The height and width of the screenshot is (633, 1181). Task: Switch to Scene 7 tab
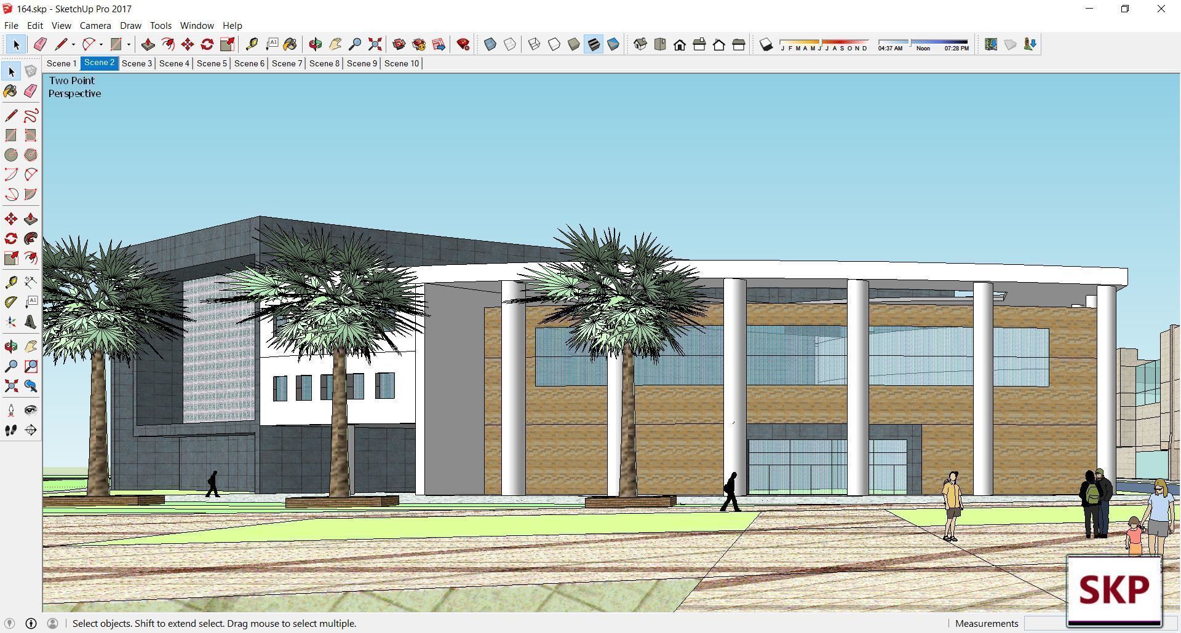click(x=287, y=63)
